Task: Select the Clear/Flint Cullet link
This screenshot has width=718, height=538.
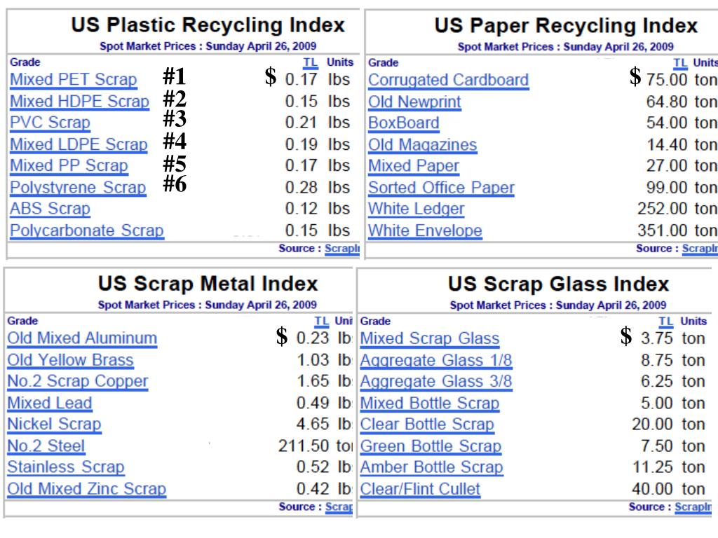Action: click(x=421, y=488)
